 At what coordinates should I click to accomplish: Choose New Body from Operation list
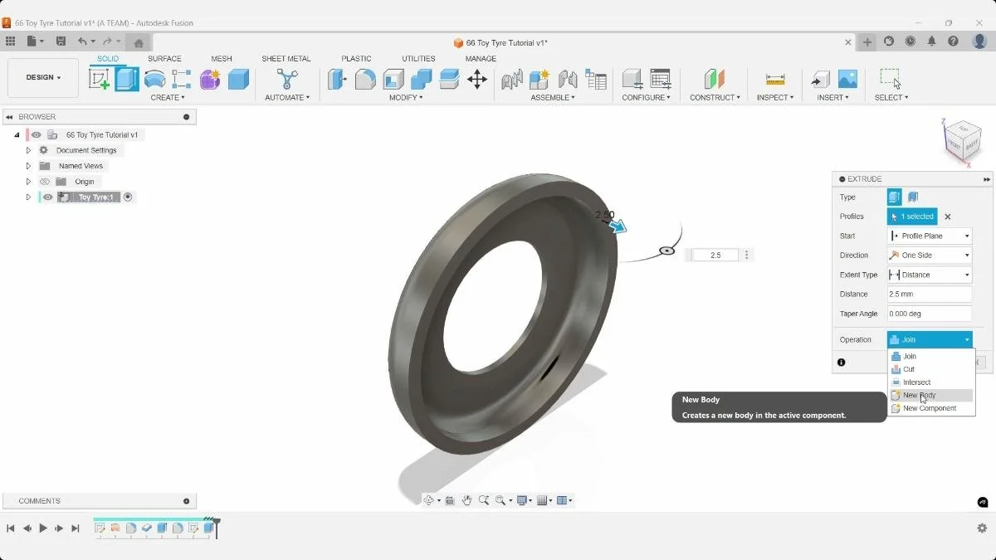coord(930,396)
